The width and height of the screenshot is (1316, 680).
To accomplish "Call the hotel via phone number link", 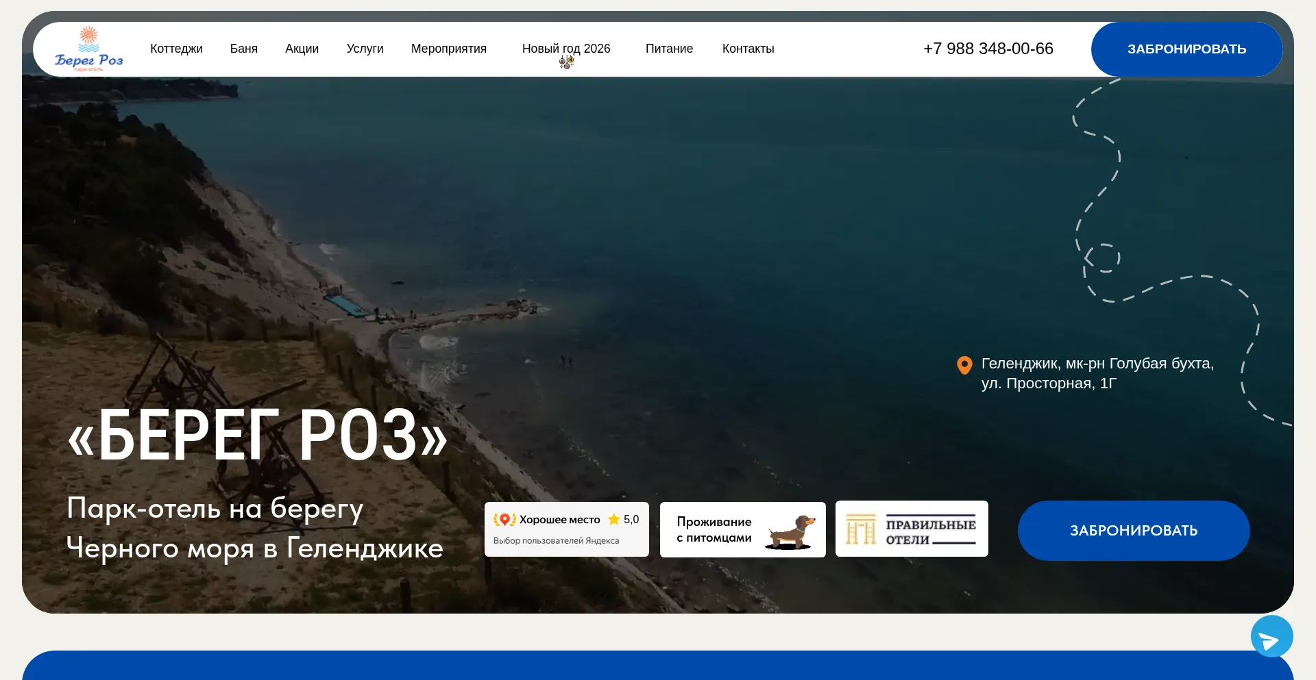I will [x=988, y=49].
